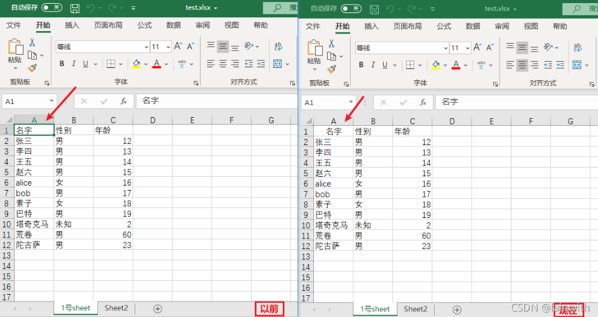This screenshot has width=598, height=317.
Task: Switch to Sheet2 in right window
Action: coord(415,310)
